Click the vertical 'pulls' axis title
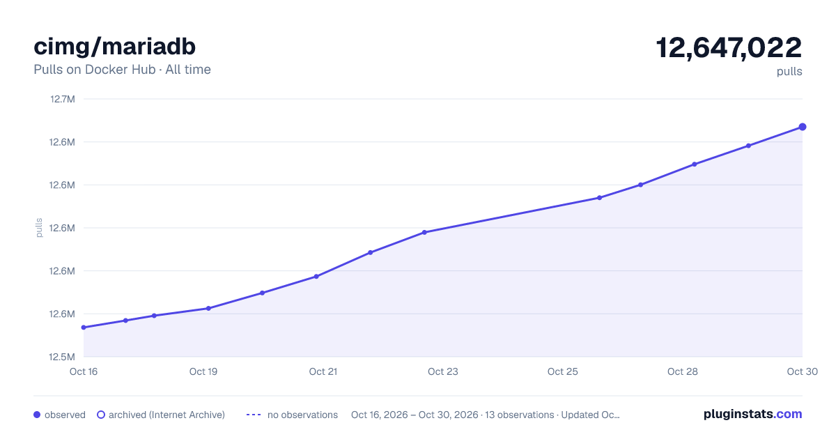This screenshot has width=836, height=439. (x=39, y=228)
